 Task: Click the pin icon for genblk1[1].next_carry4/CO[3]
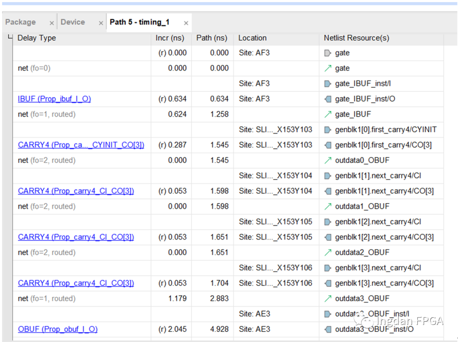coord(327,191)
